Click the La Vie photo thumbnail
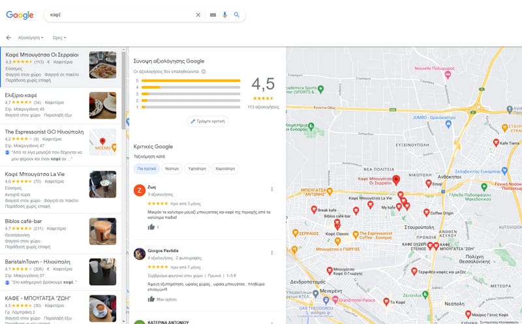The width and height of the screenshot is (522, 324). 103,184
